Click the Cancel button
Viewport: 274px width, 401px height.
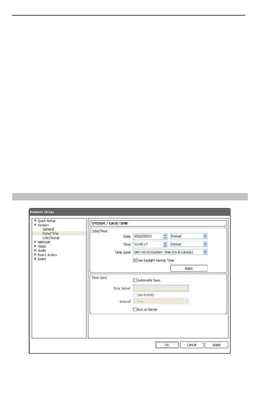pos(192,345)
